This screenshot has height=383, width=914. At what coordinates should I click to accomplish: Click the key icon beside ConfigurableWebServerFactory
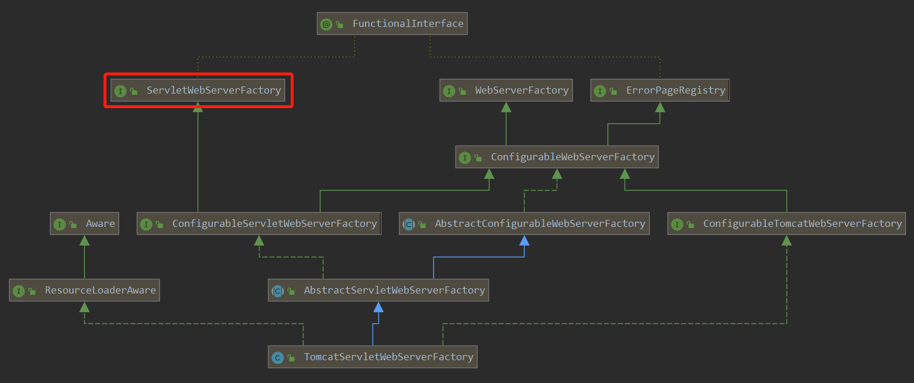(478, 157)
